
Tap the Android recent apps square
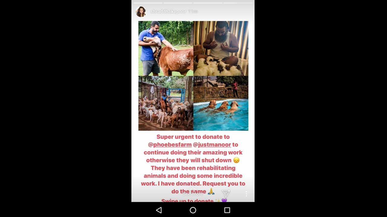[227, 210]
